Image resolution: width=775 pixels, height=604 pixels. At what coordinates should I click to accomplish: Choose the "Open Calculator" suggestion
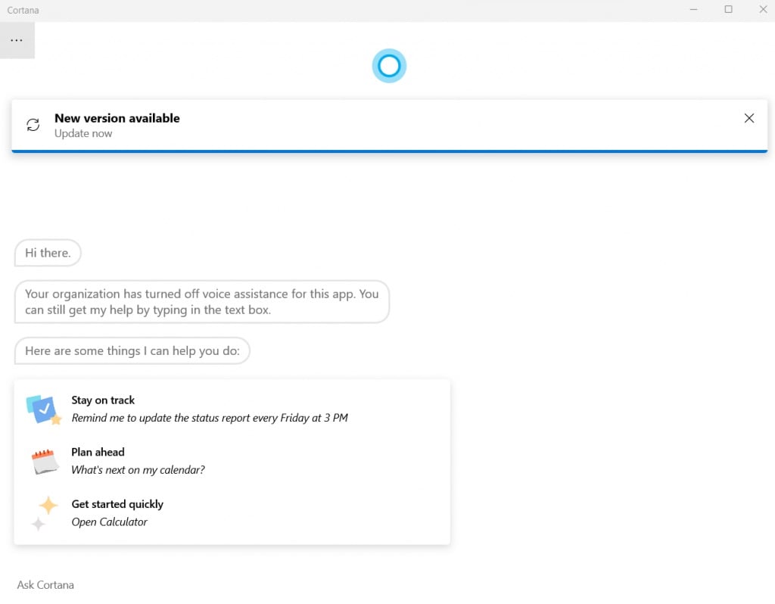(x=109, y=522)
